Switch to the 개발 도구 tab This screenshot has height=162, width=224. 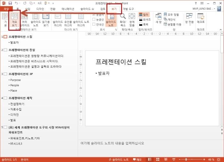pyautogui.click(x=128, y=9)
